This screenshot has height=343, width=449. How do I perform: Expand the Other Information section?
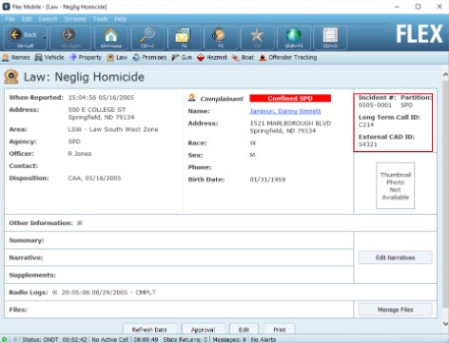pyautogui.click(x=80, y=223)
